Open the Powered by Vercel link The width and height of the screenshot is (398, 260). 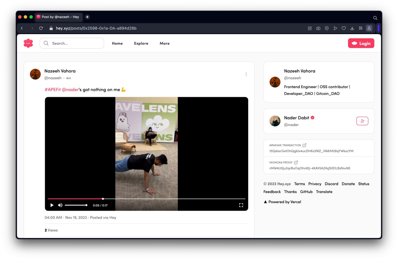(x=282, y=202)
